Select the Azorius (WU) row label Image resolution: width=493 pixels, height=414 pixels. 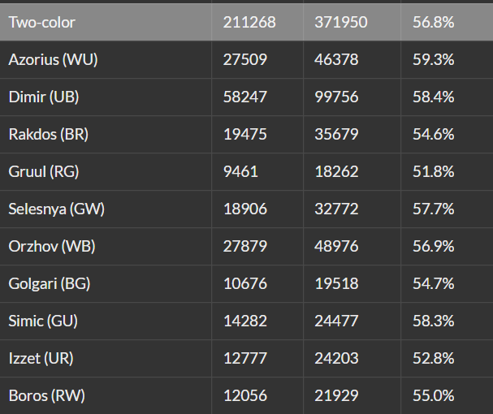click(53, 59)
